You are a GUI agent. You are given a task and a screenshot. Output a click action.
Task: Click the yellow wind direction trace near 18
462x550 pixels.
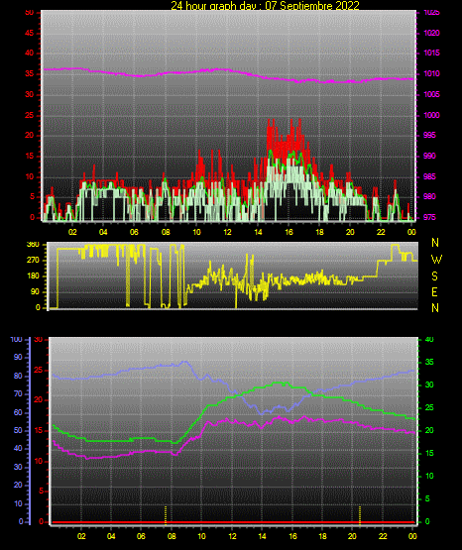[320, 278]
